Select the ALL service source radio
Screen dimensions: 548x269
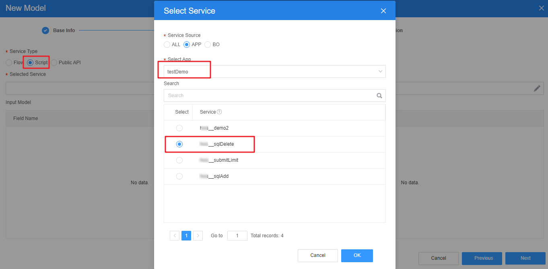pyautogui.click(x=167, y=45)
